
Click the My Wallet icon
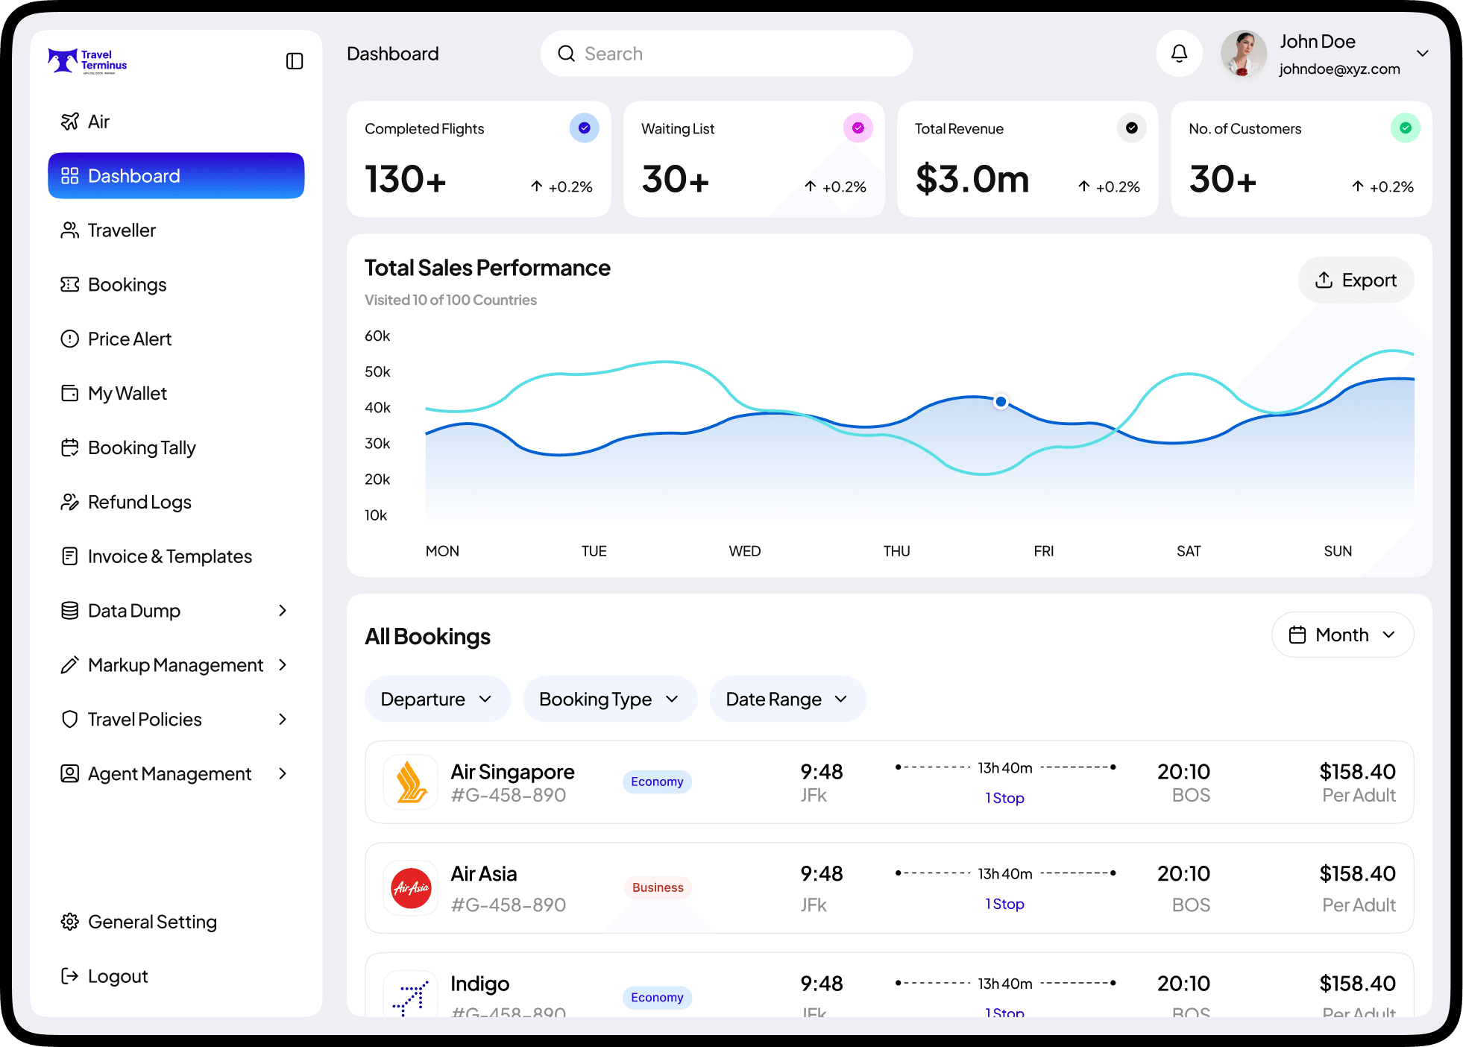point(69,394)
